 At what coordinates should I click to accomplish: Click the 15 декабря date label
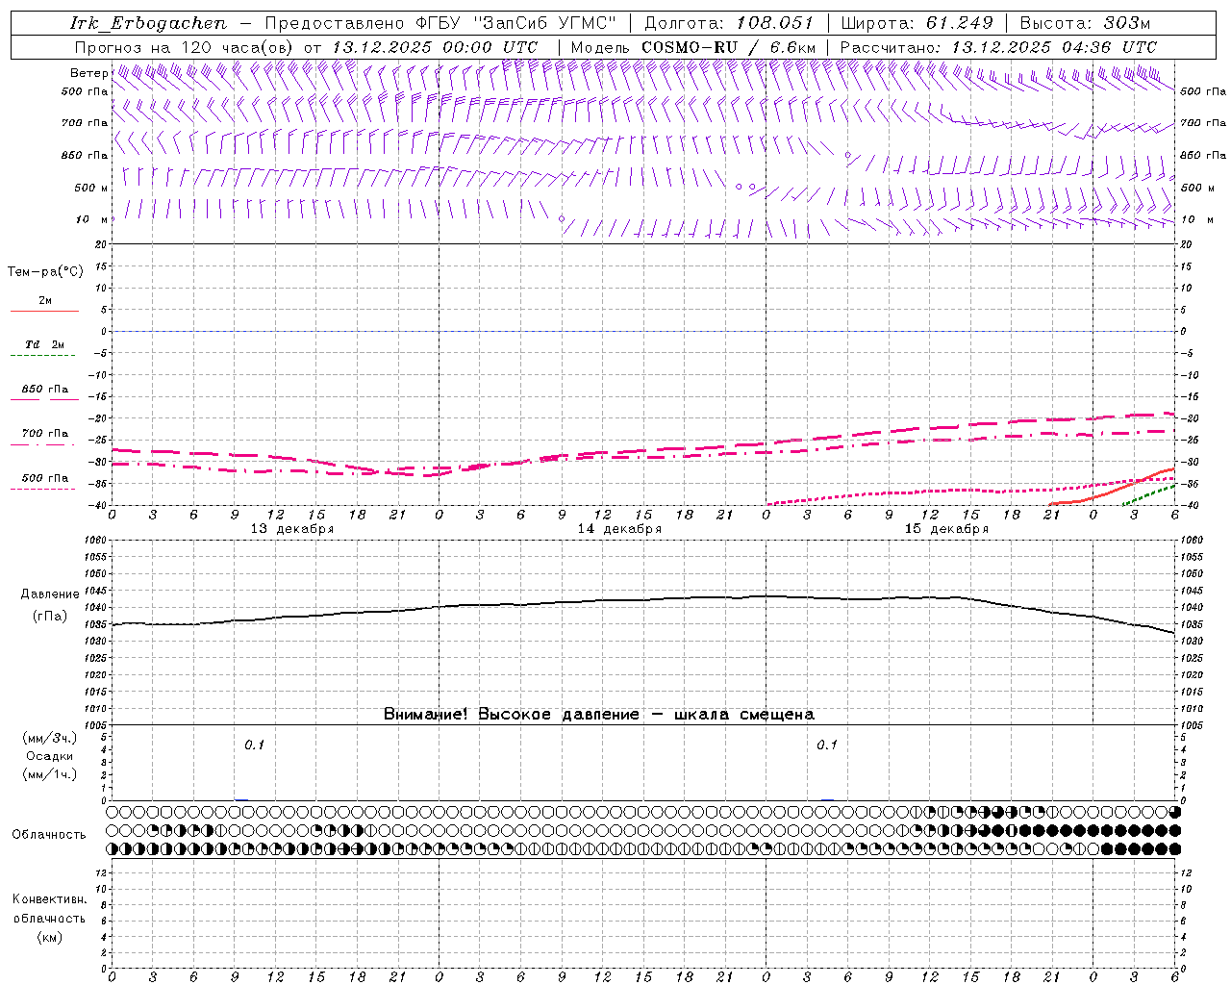(x=946, y=529)
